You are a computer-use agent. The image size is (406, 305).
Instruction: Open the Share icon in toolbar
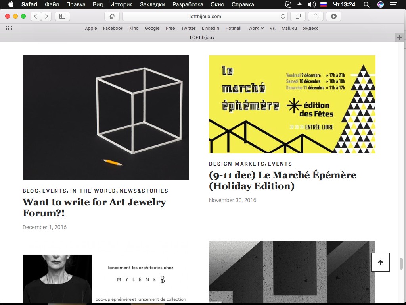tap(316, 16)
